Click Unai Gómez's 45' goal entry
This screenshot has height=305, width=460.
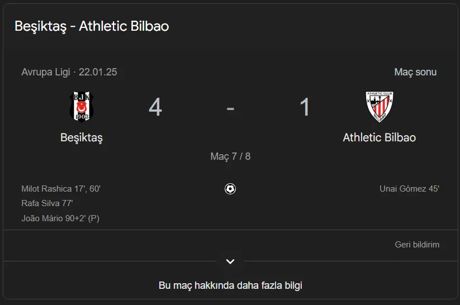409,189
